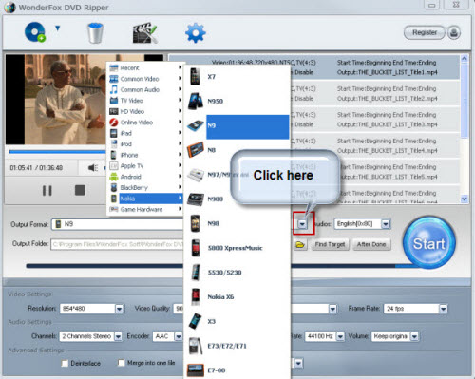The image size is (475, 379).
Task: Open the Apple TV category
Action: [145, 166]
